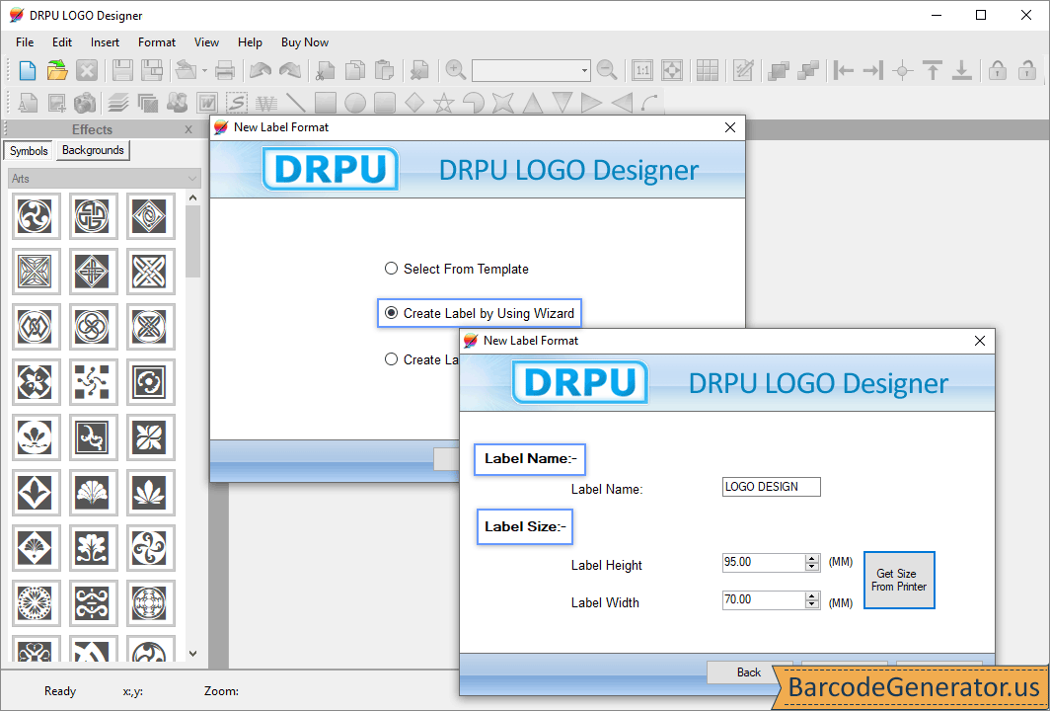Click symbols list scrollbar down arrow
This screenshot has width=1050, height=711.
point(192,654)
